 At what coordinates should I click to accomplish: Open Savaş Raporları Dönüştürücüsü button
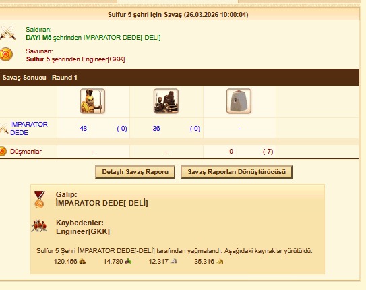(237, 172)
